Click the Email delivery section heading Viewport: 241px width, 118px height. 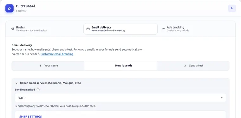coord(22,45)
